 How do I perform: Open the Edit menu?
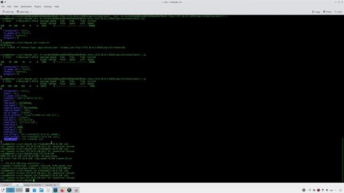point(9,6)
